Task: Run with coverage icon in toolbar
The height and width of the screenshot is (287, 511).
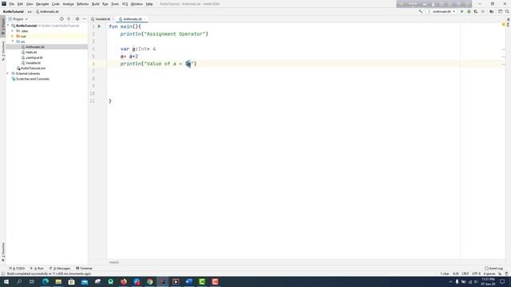Action: (476, 11)
